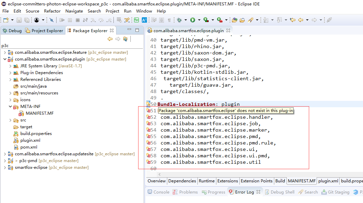
Task: Open the New wizard dropdown arrow
Action: click(12, 20)
